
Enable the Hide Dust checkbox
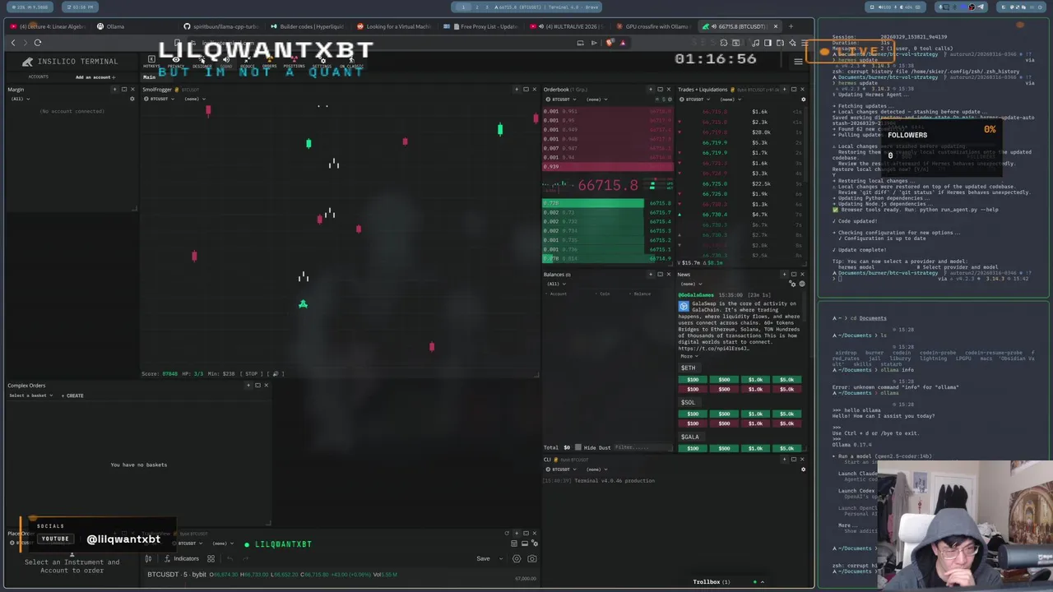click(x=578, y=447)
